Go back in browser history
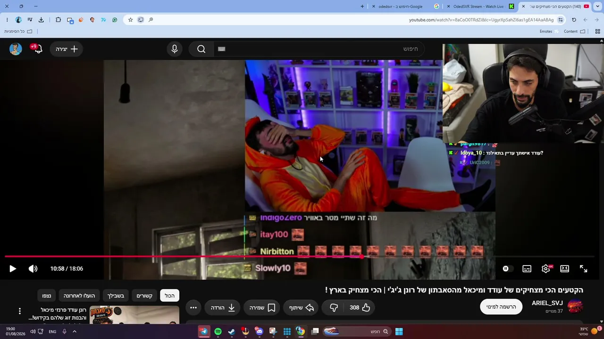 pos(596,20)
